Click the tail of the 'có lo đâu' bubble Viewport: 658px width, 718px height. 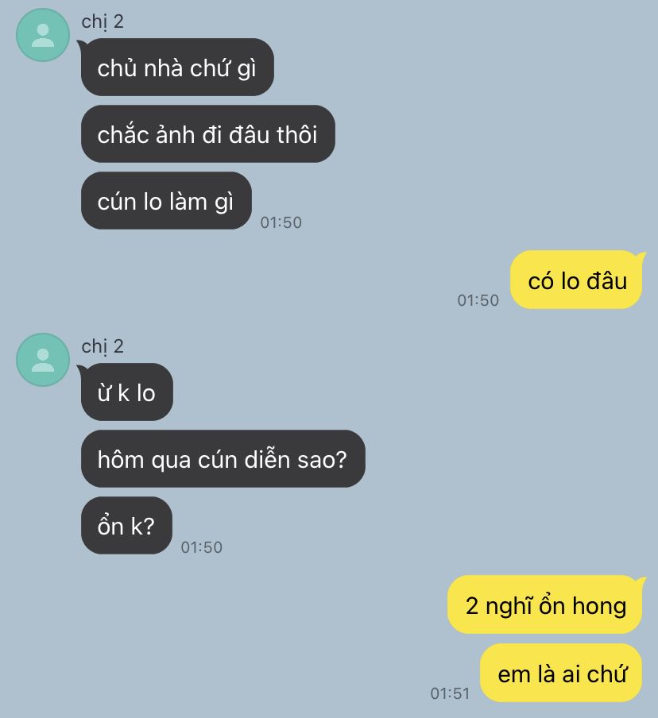pos(640,257)
